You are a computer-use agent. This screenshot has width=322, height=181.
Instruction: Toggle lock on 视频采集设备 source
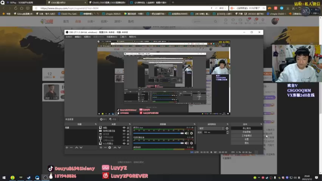[x=128, y=131]
